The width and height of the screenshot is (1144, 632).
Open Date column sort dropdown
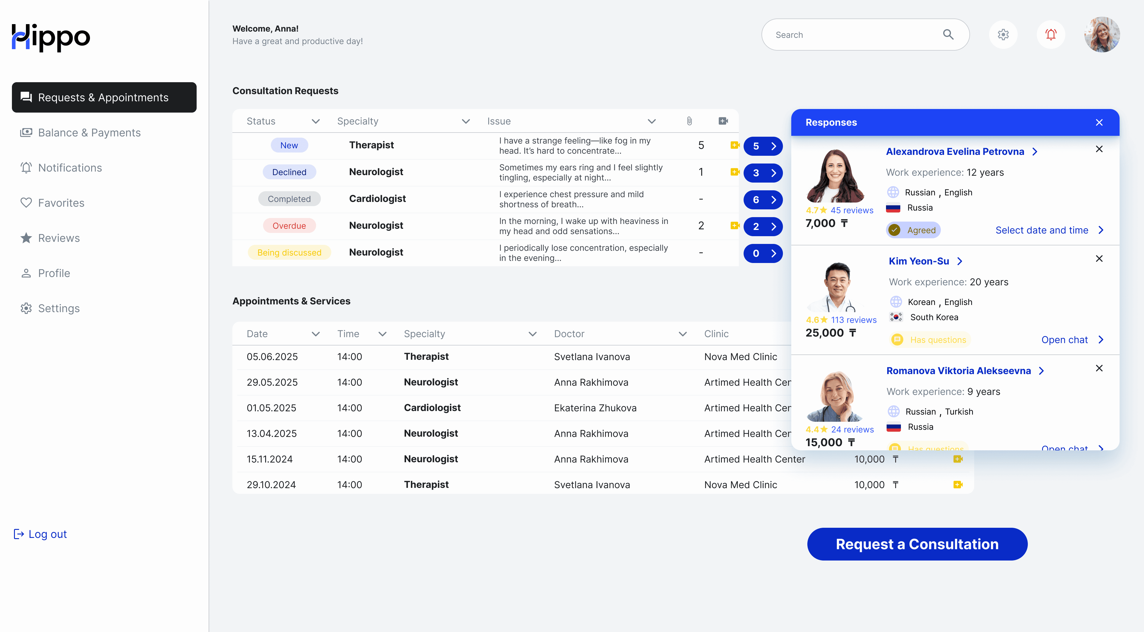coord(316,334)
